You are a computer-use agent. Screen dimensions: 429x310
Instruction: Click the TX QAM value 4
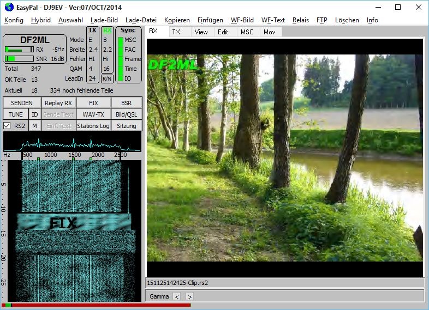point(91,69)
